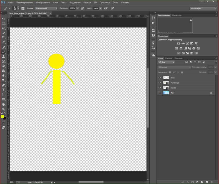Image resolution: width=219 pixels, height=184 pixels.
Task: Open the Фильтр menu
Action: [87, 2]
